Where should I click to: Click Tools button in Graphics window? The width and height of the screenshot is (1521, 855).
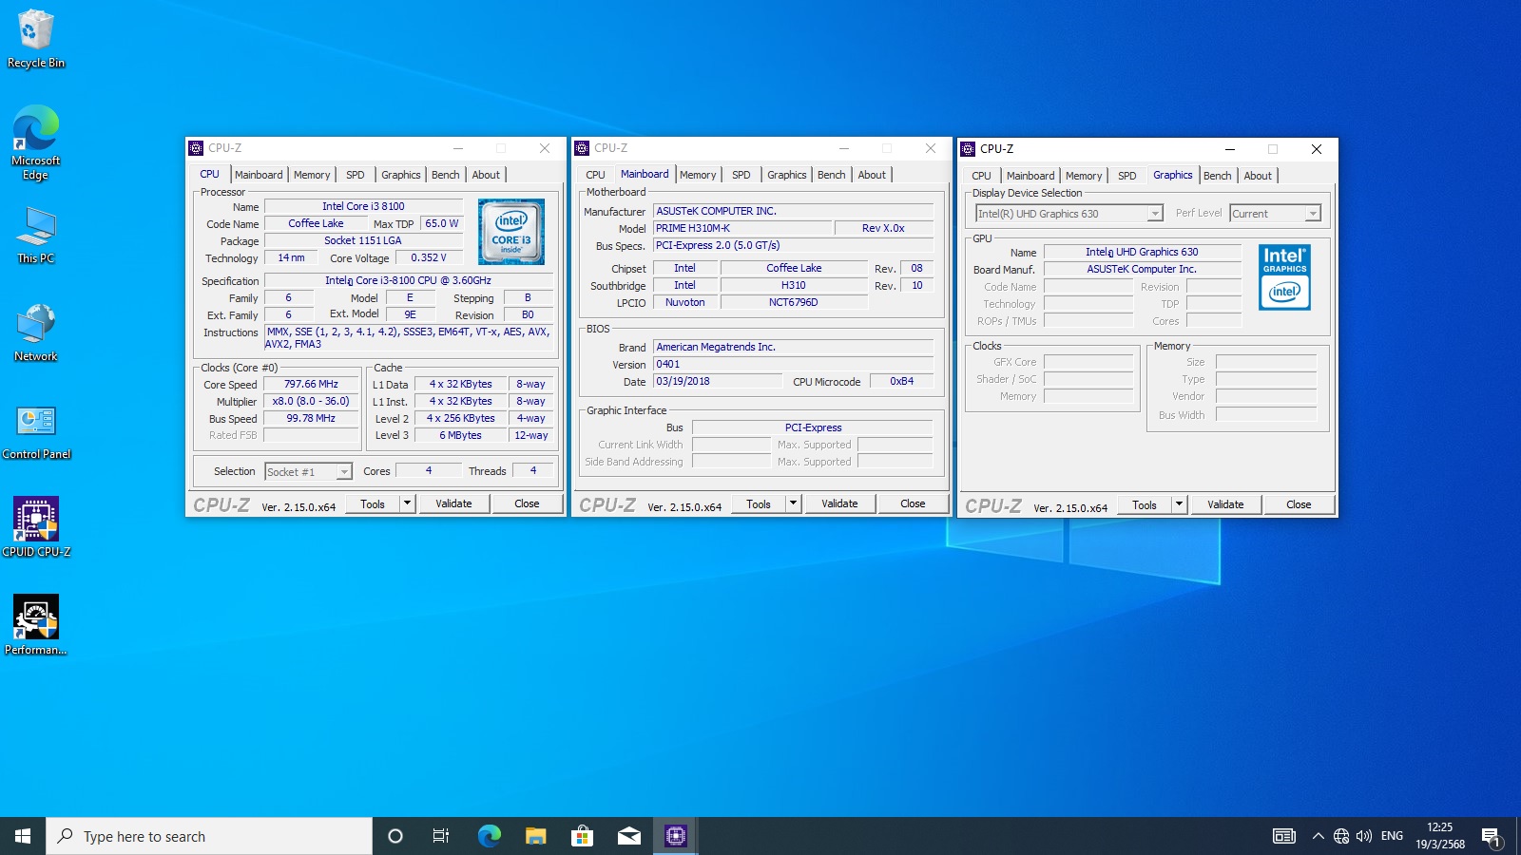point(1145,504)
